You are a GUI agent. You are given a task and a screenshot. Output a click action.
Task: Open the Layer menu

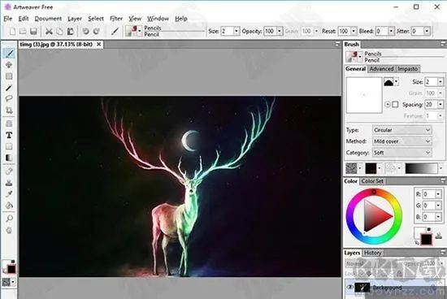(75, 19)
